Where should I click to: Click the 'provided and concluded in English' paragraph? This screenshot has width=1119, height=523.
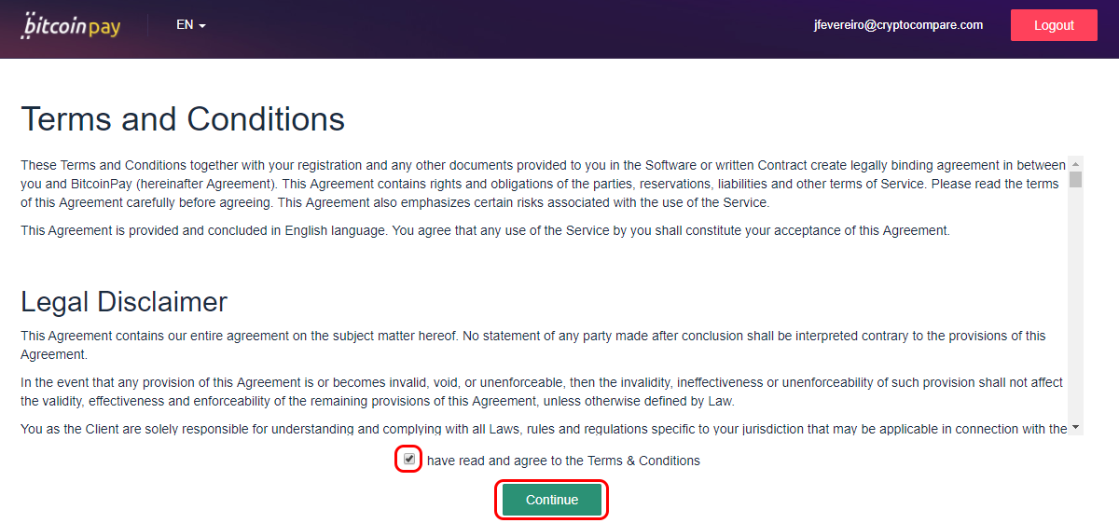pos(485,230)
